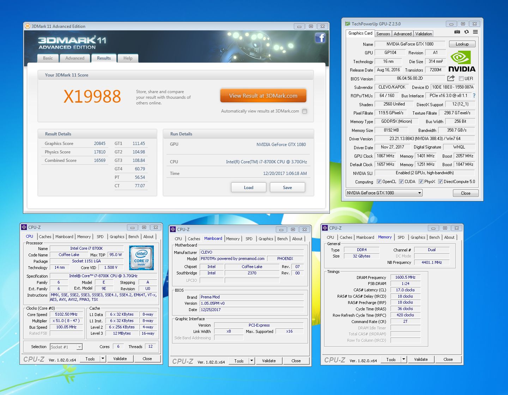Click Tools button in CPU-Z Memory window
This screenshot has width=508, height=395.
coord(391,359)
